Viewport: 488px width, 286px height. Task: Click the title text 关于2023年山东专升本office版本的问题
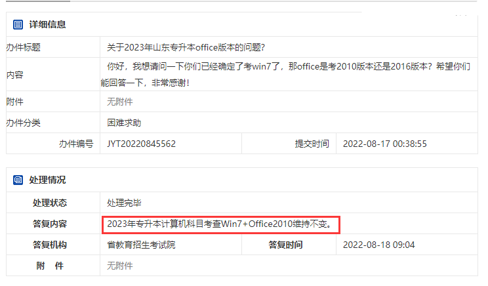[x=186, y=47]
